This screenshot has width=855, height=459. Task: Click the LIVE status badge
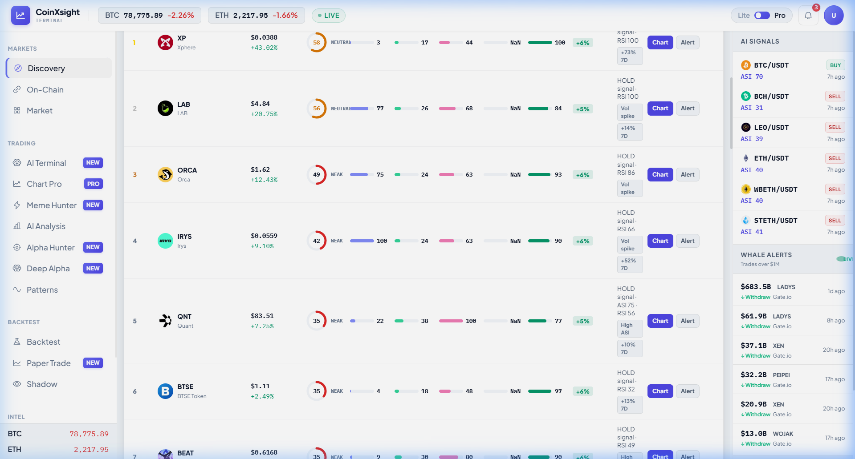point(329,16)
